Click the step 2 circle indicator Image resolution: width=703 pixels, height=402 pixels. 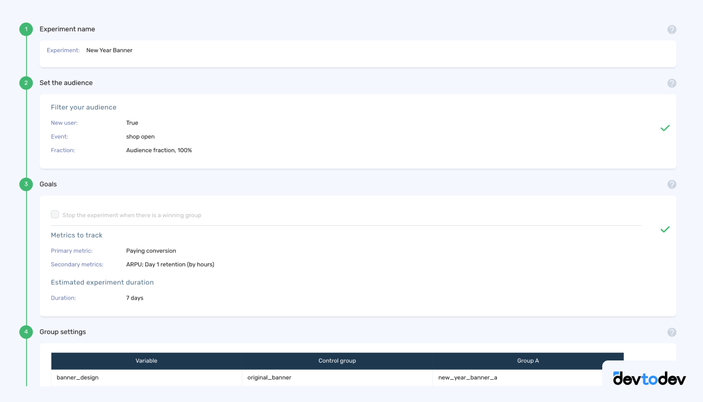pyautogui.click(x=26, y=83)
